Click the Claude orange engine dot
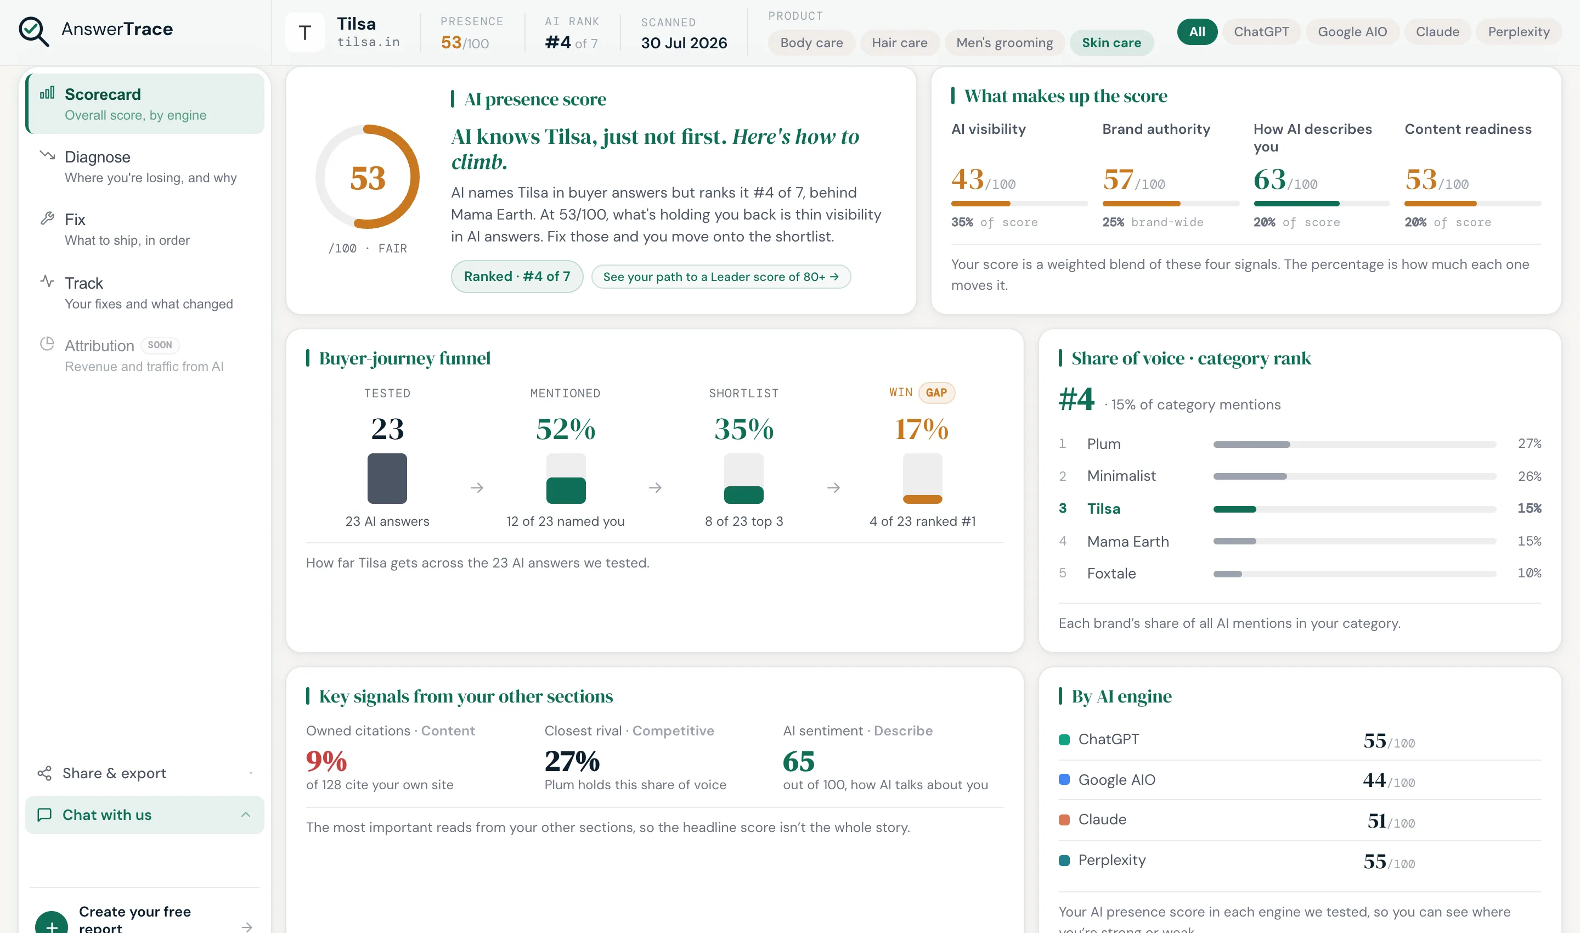The width and height of the screenshot is (1580, 933). [1064, 820]
